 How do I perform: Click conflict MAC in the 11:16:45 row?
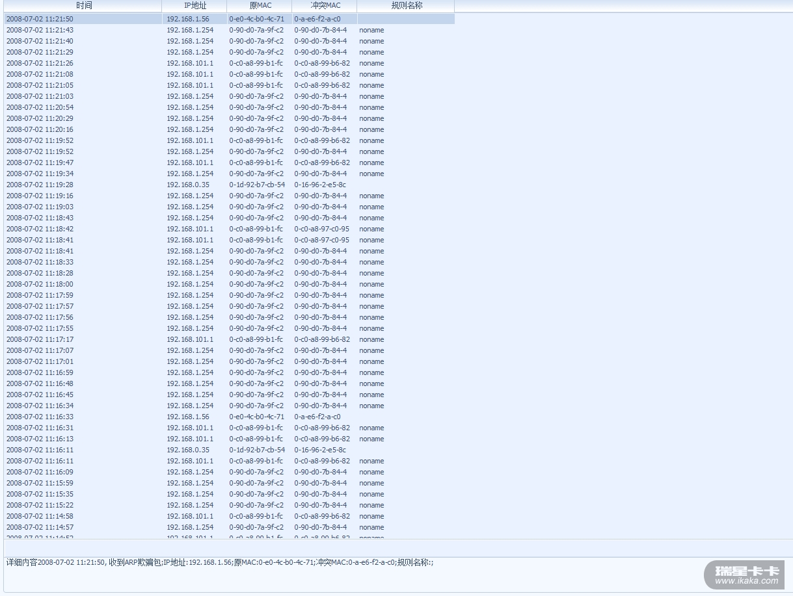click(321, 395)
